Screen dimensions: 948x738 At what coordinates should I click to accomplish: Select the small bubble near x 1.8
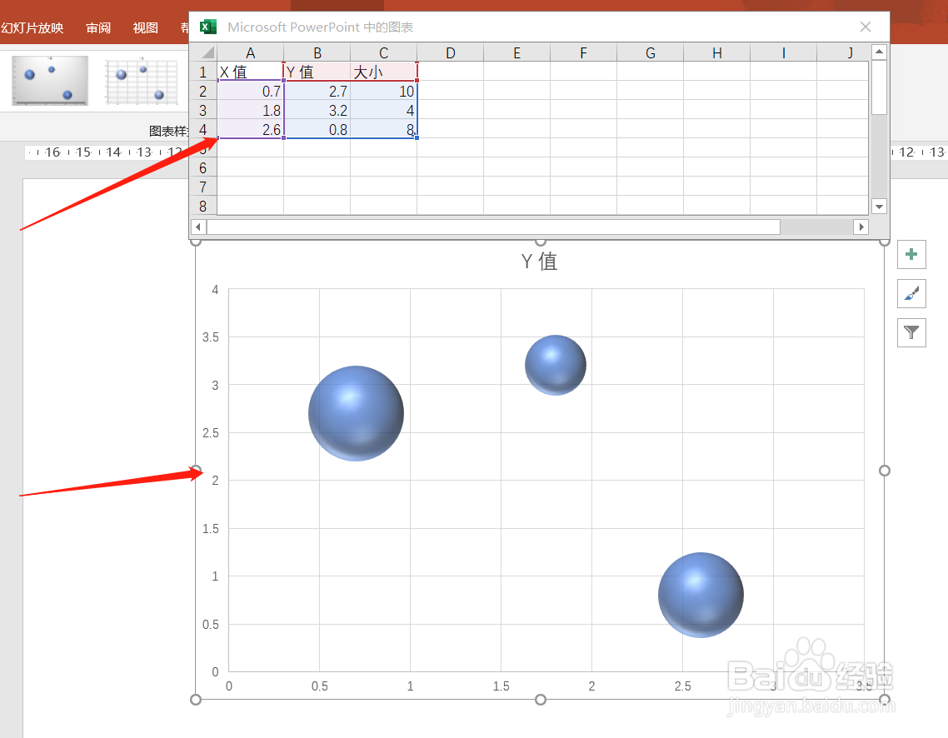click(x=556, y=365)
